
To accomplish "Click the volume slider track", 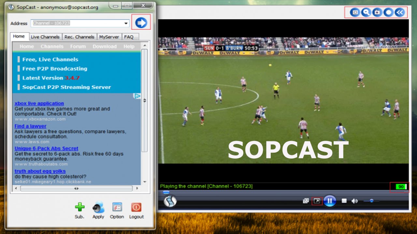I will pos(371,201).
